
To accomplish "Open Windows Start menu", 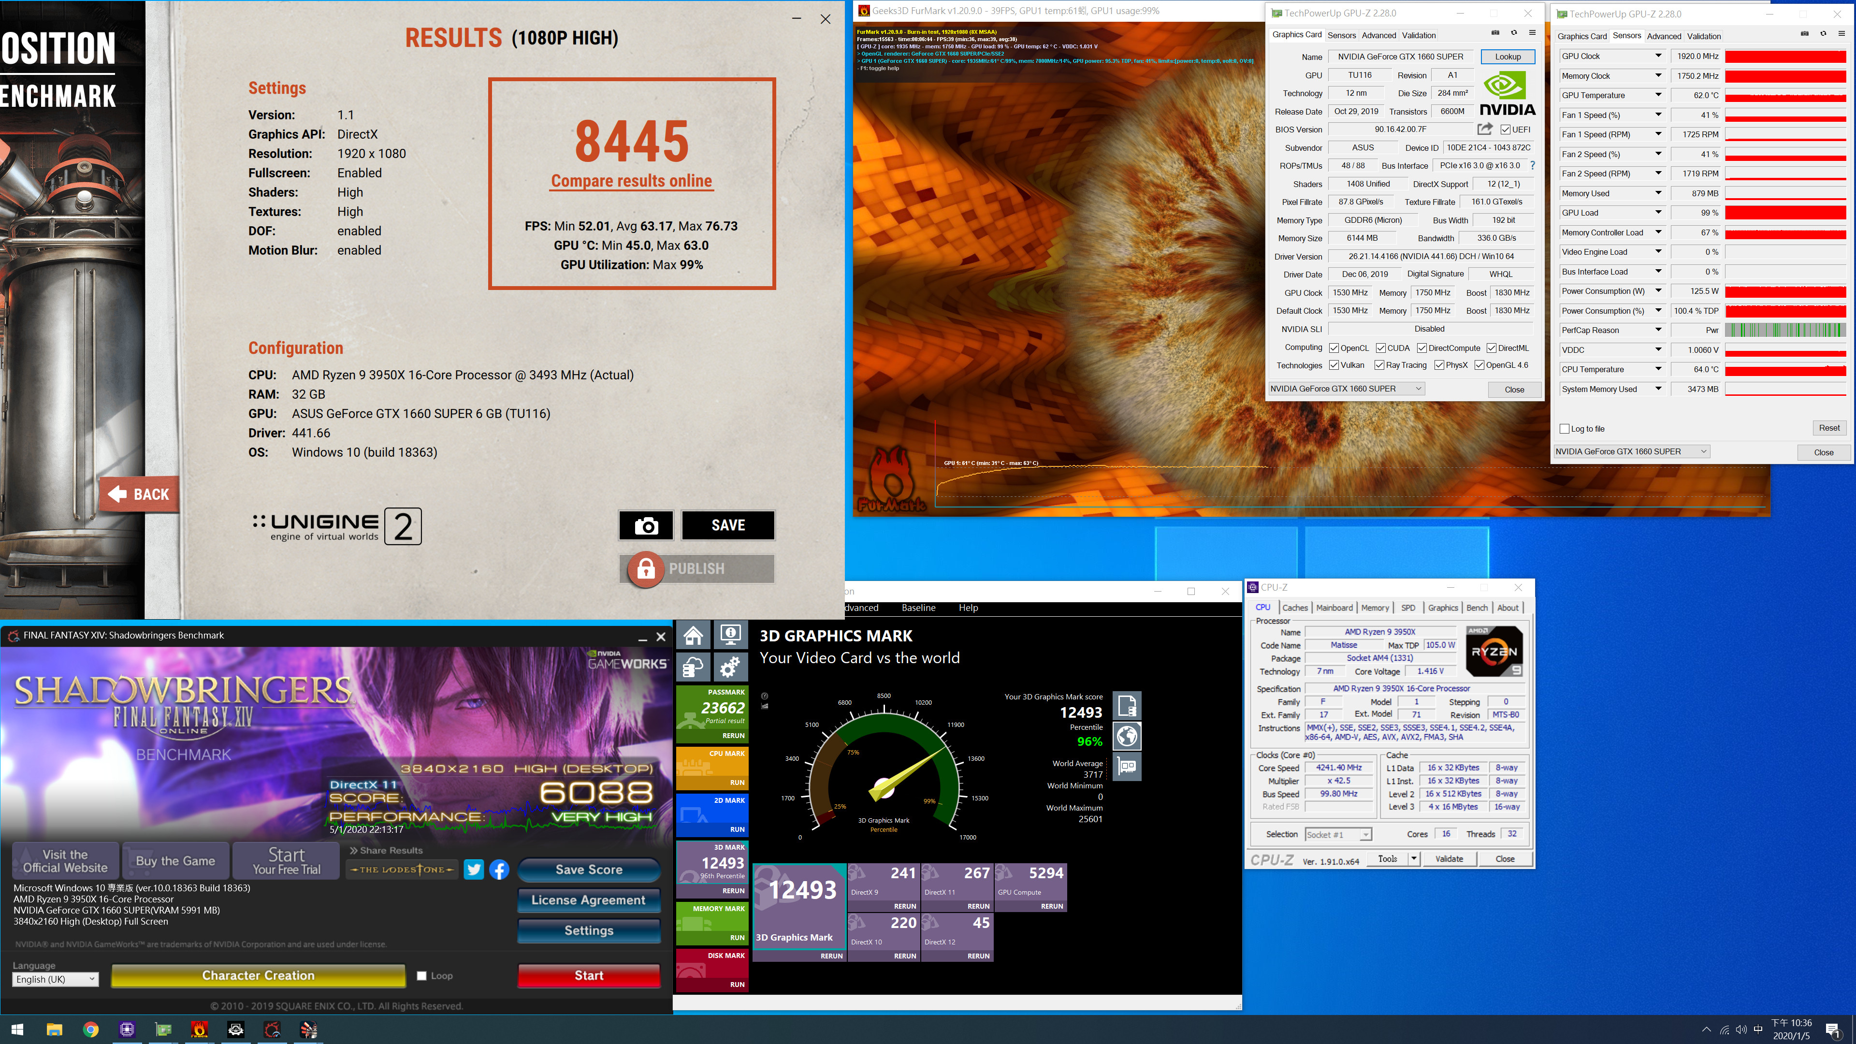I will click(x=18, y=1029).
